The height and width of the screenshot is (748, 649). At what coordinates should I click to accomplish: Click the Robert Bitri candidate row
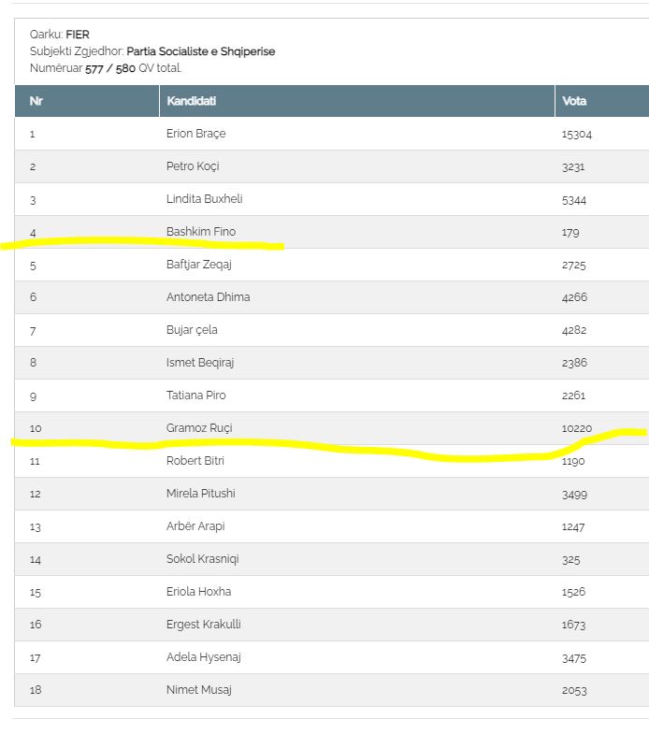(332, 461)
